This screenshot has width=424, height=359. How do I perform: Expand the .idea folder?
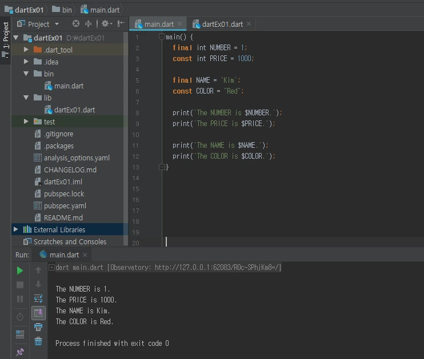tap(26, 61)
